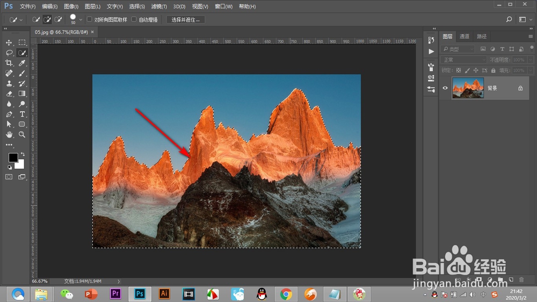
Task: Toggle pixel layer filter icon
Action: 483,49
